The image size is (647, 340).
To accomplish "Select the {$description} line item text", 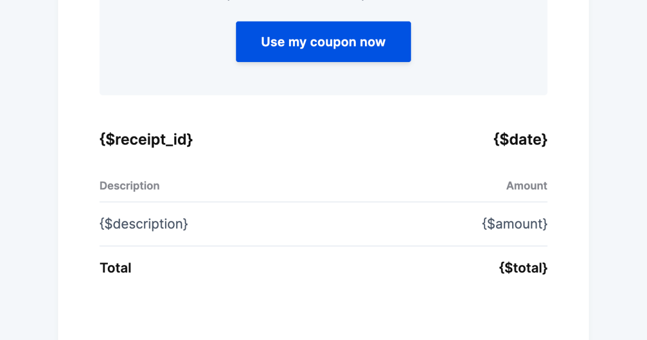I will pos(143,223).
